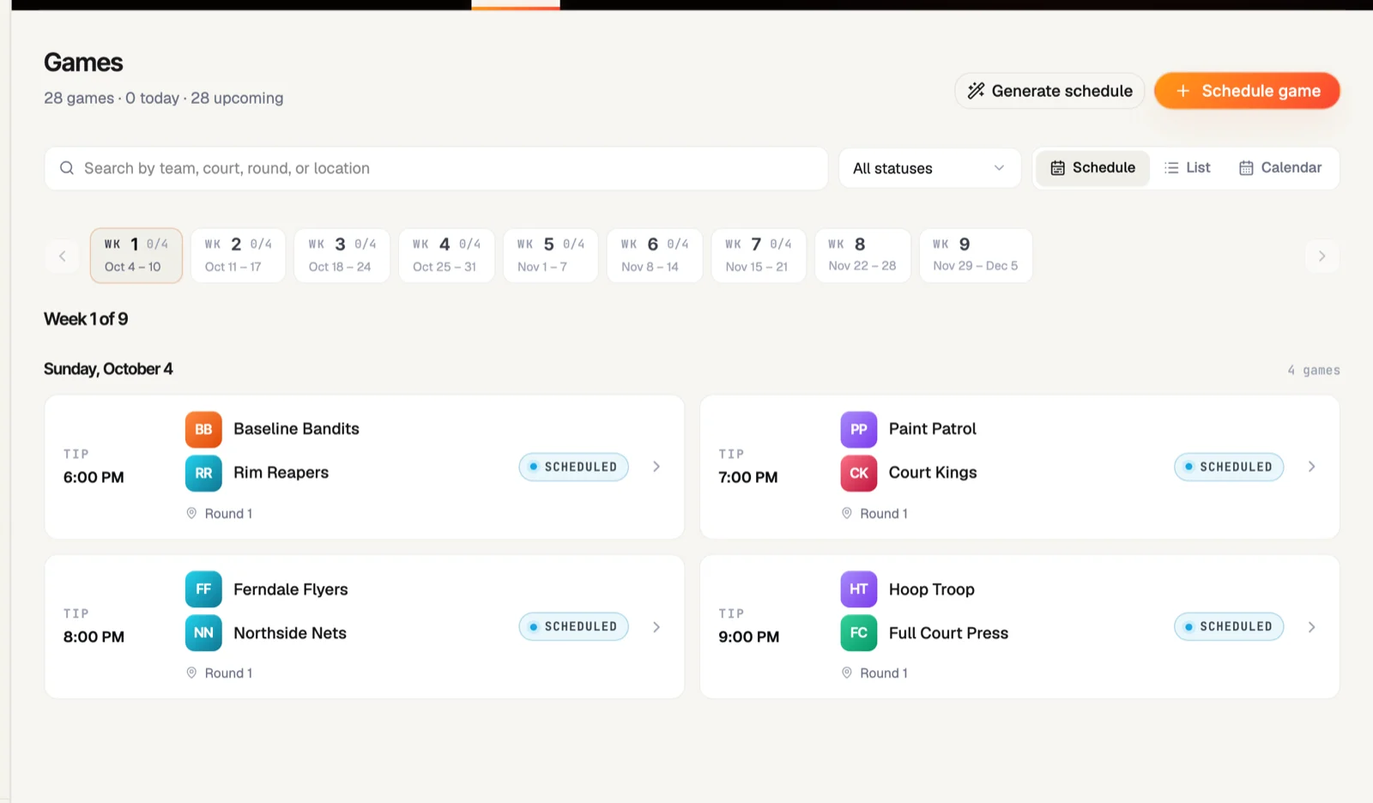The height and width of the screenshot is (803, 1373).
Task: Select Week 9, Nov 29 – Dec 5
Action: click(x=976, y=255)
